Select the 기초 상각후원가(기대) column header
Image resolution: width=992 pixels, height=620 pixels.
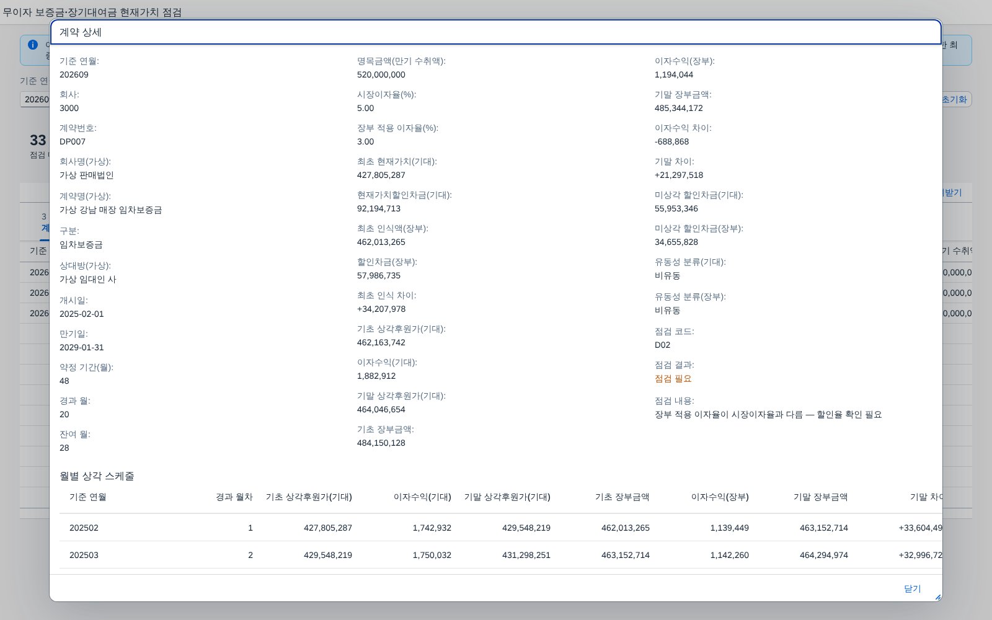click(x=309, y=497)
